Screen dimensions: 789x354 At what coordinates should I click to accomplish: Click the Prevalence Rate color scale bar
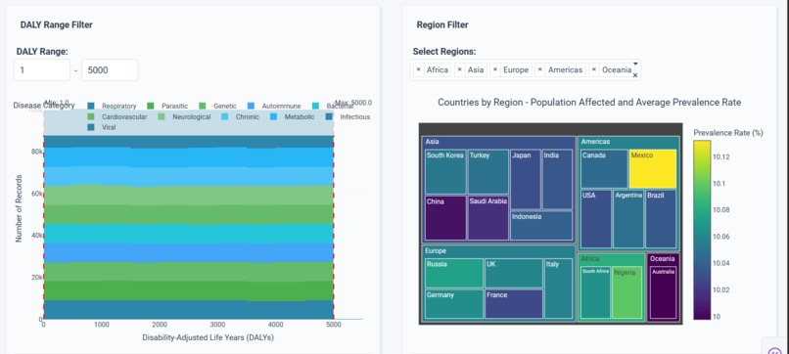[x=702, y=230]
